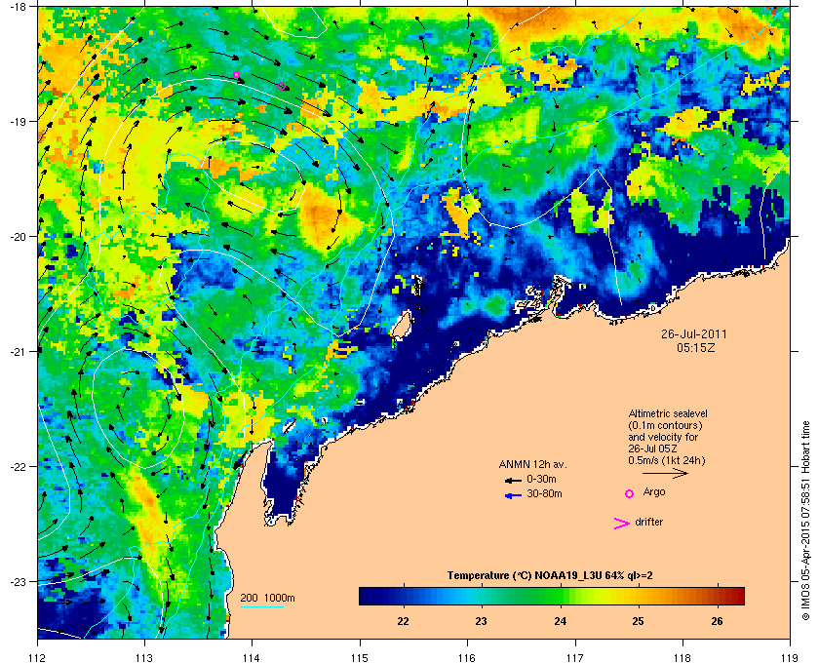The height and width of the screenshot is (663, 819).
Task: Click the colorbar tick label 24
Action: click(x=560, y=621)
